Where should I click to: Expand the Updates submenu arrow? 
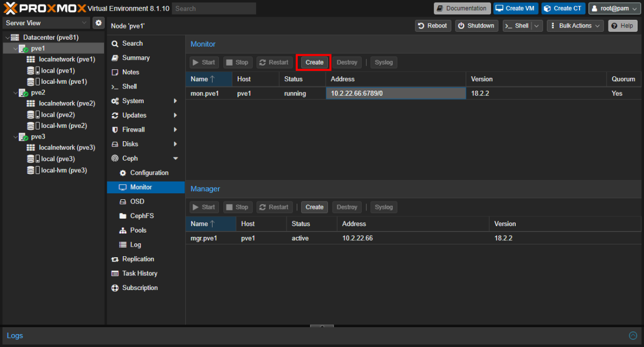[175, 115]
